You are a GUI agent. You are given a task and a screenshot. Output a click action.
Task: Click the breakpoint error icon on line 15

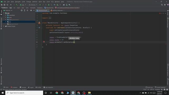(x=44, y=42)
